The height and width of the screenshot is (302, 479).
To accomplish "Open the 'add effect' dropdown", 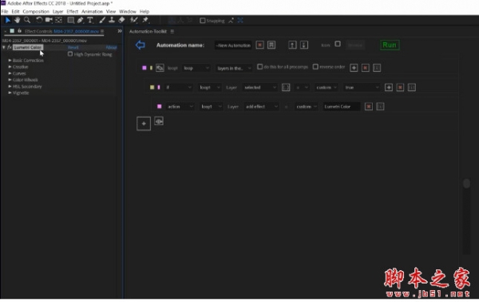I will pyautogui.click(x=262, y=107).
